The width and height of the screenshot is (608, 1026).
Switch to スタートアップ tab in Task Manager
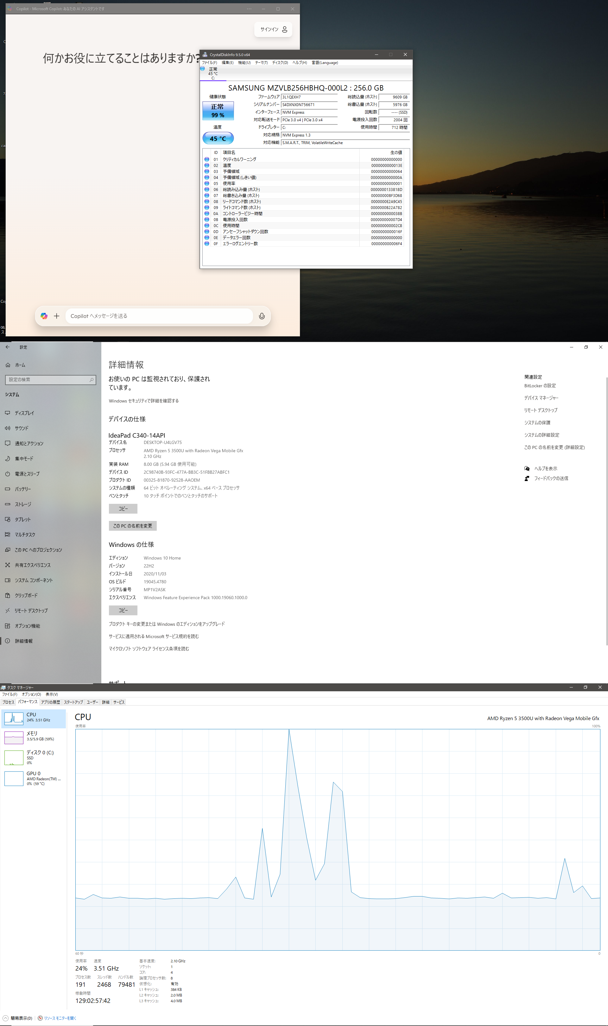click(73, 702)
